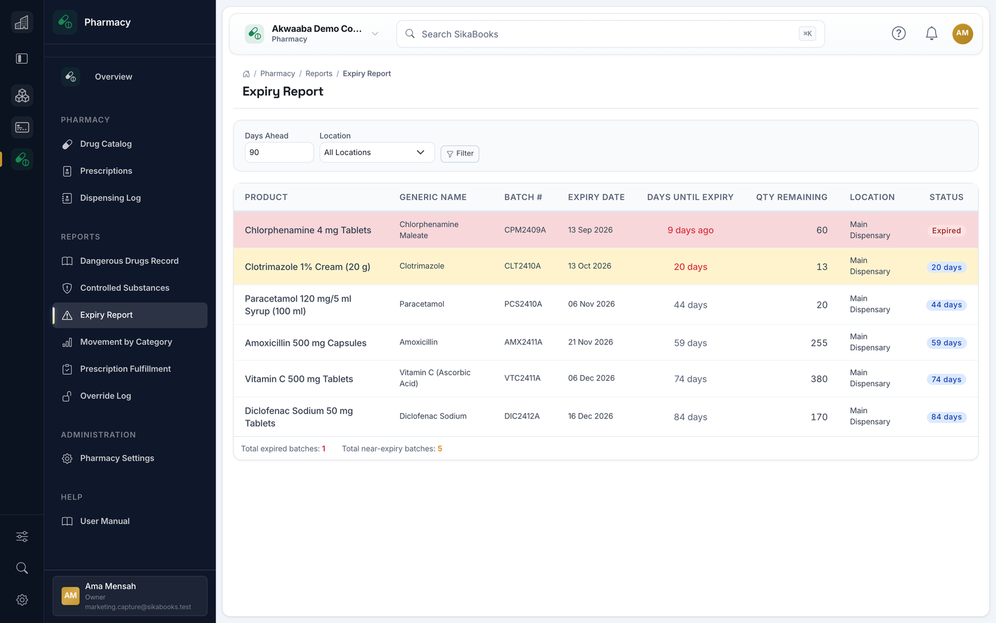The height and width of the screenshot is (623, 996).
Task: Open the Dispensing Log
Action: pos(130,198)
